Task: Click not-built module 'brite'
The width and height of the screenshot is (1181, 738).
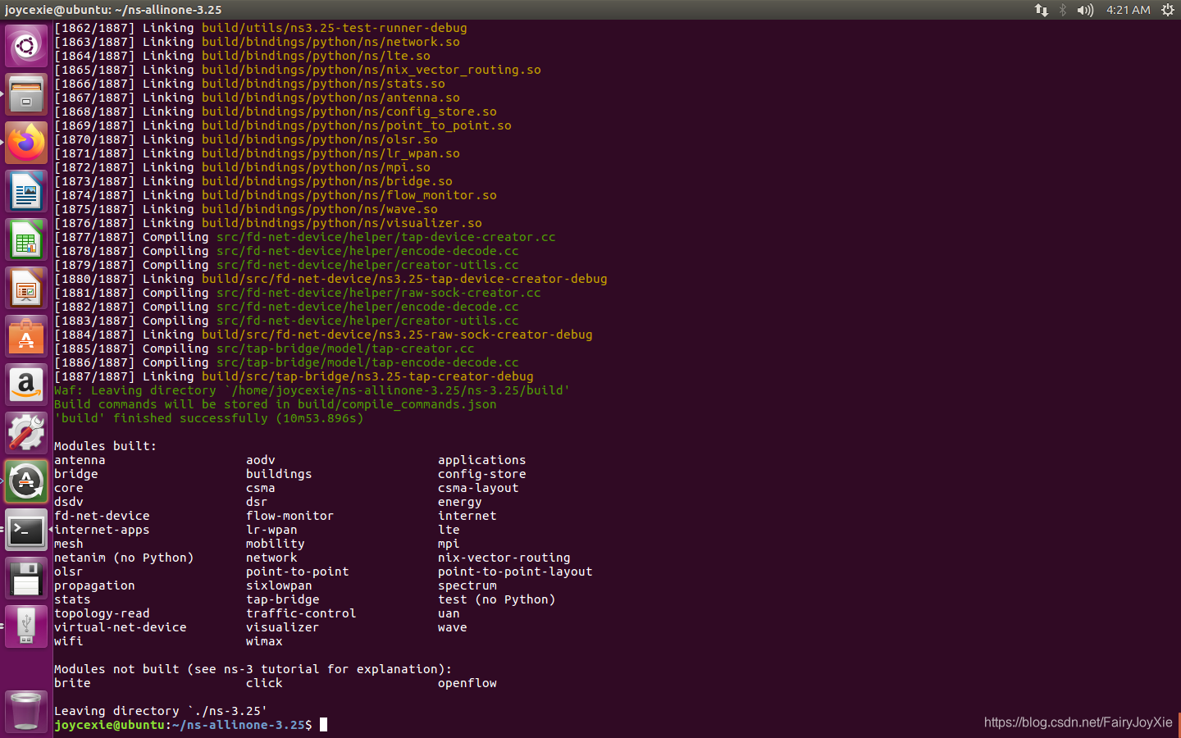Action: 72,683
